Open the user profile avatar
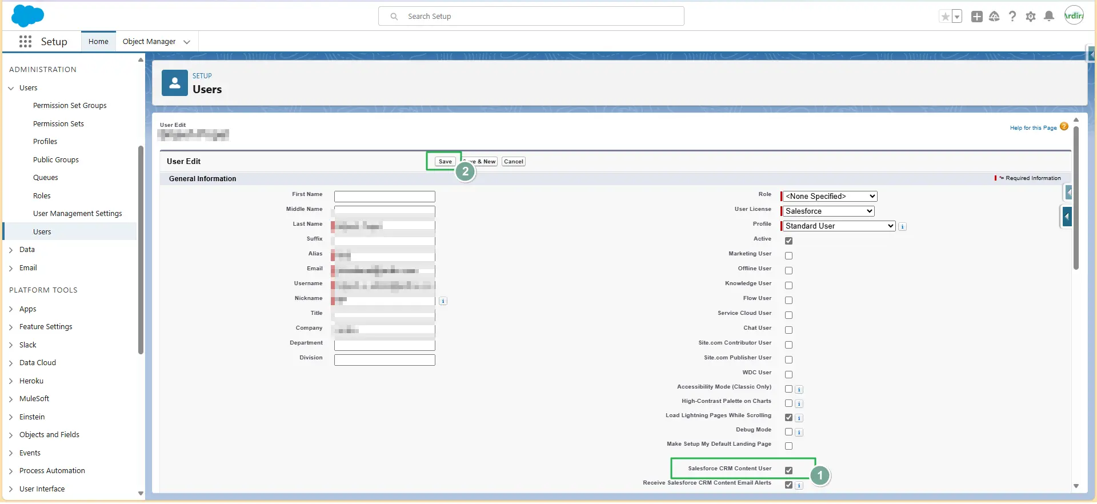Screen dimensions: 1097x504 coord(1074,15)
